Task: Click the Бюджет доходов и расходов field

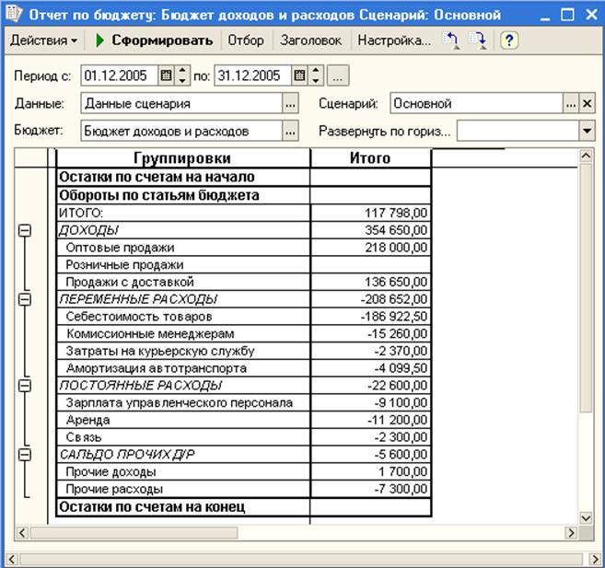Action: coord(181,131)
